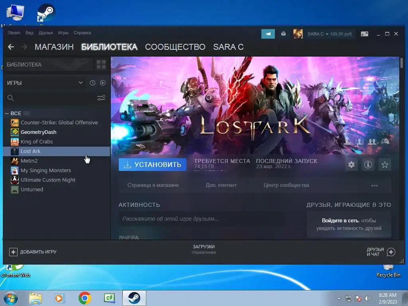Screen dimensions: 408x306
Task: Switch to Big Picture mode icon
Action: [x=365, y=34]
